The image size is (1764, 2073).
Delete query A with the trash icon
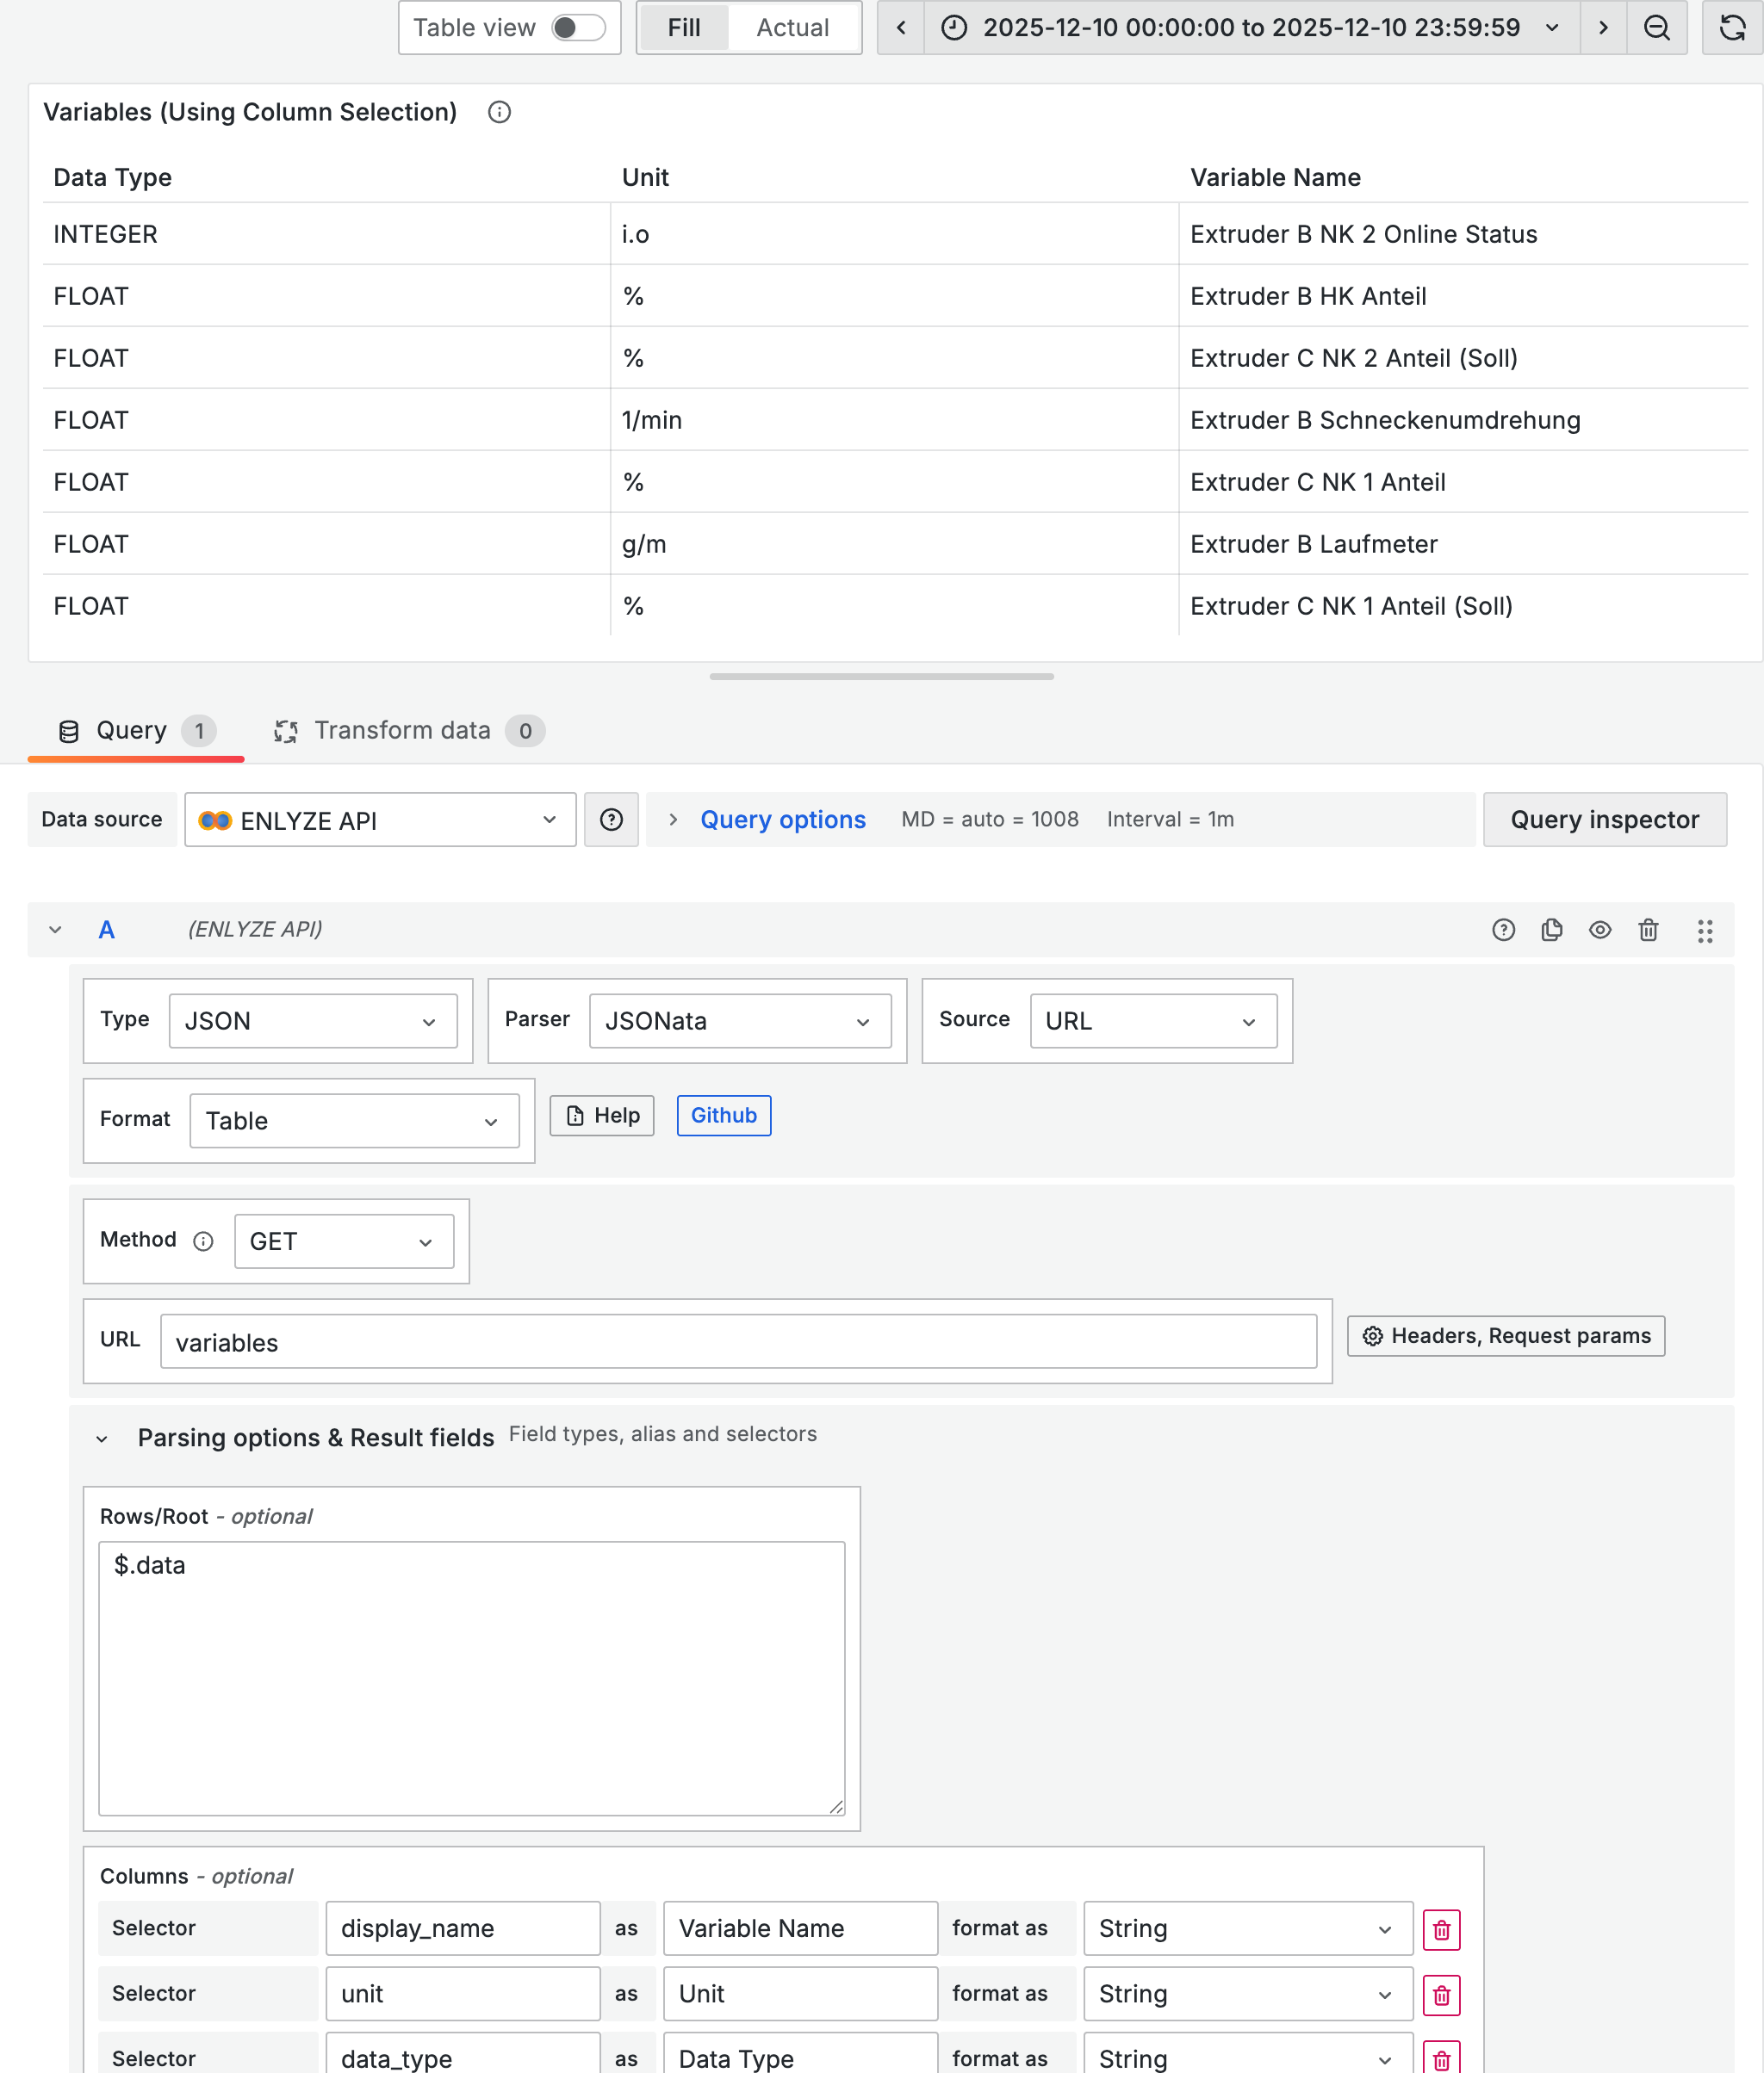click(x=1648, y=930)
